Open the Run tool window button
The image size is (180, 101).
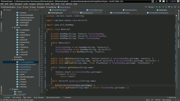[x=7, y=98]
